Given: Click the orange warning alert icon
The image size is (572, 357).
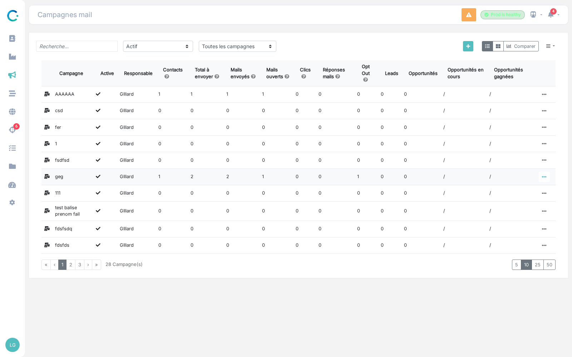Looking at the screenshot, I should 469,15.
